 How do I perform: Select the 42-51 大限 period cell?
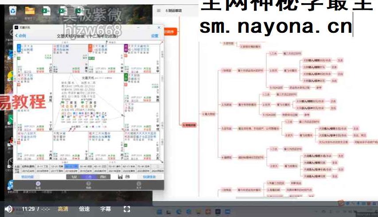100,167
